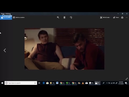Go to previous photo with left arrow
The width and height of the screenshot is (129, 97).
(x=5, y=50)
